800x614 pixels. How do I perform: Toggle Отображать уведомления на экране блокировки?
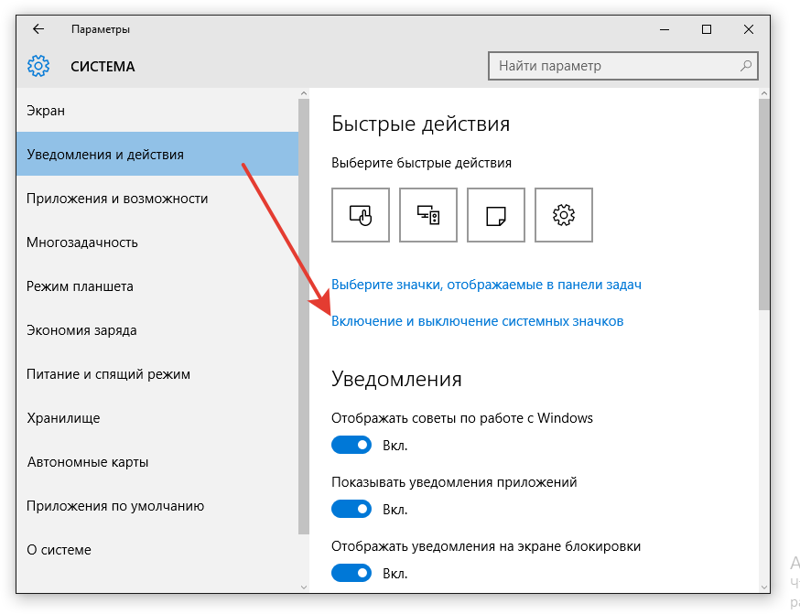click(351, 573)
